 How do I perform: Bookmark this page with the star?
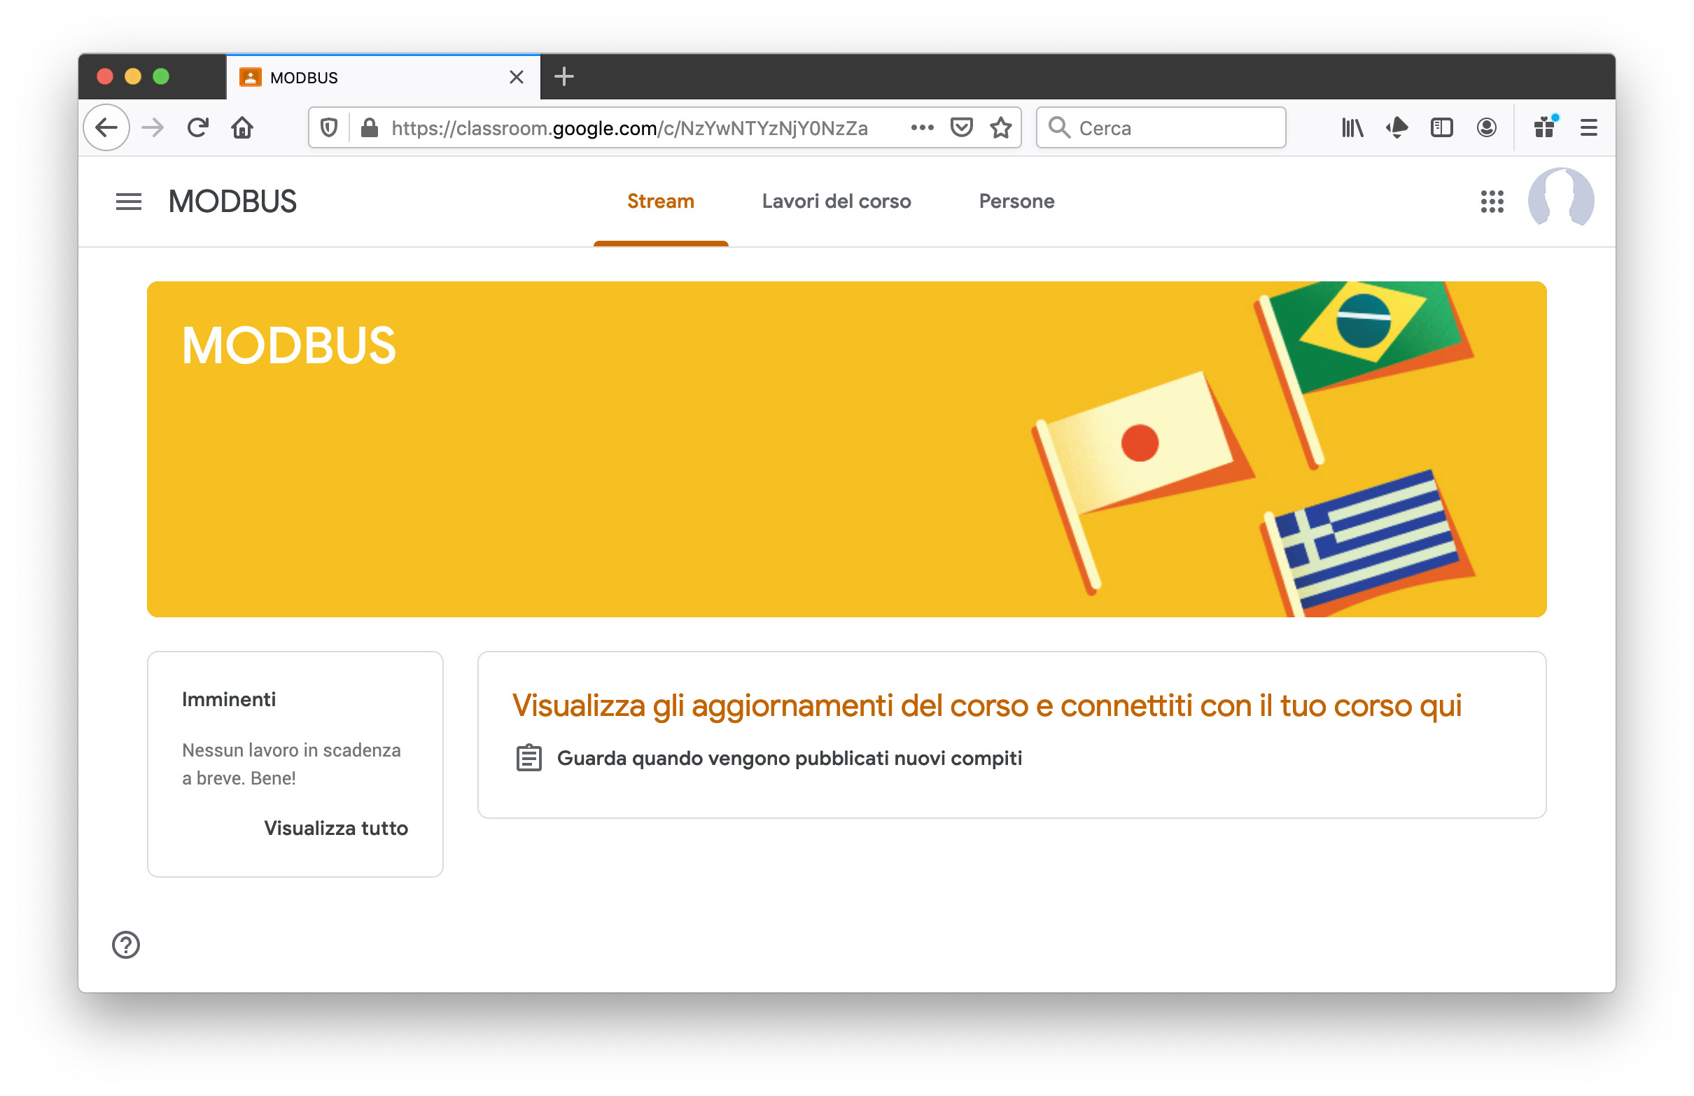point(1001,128)
